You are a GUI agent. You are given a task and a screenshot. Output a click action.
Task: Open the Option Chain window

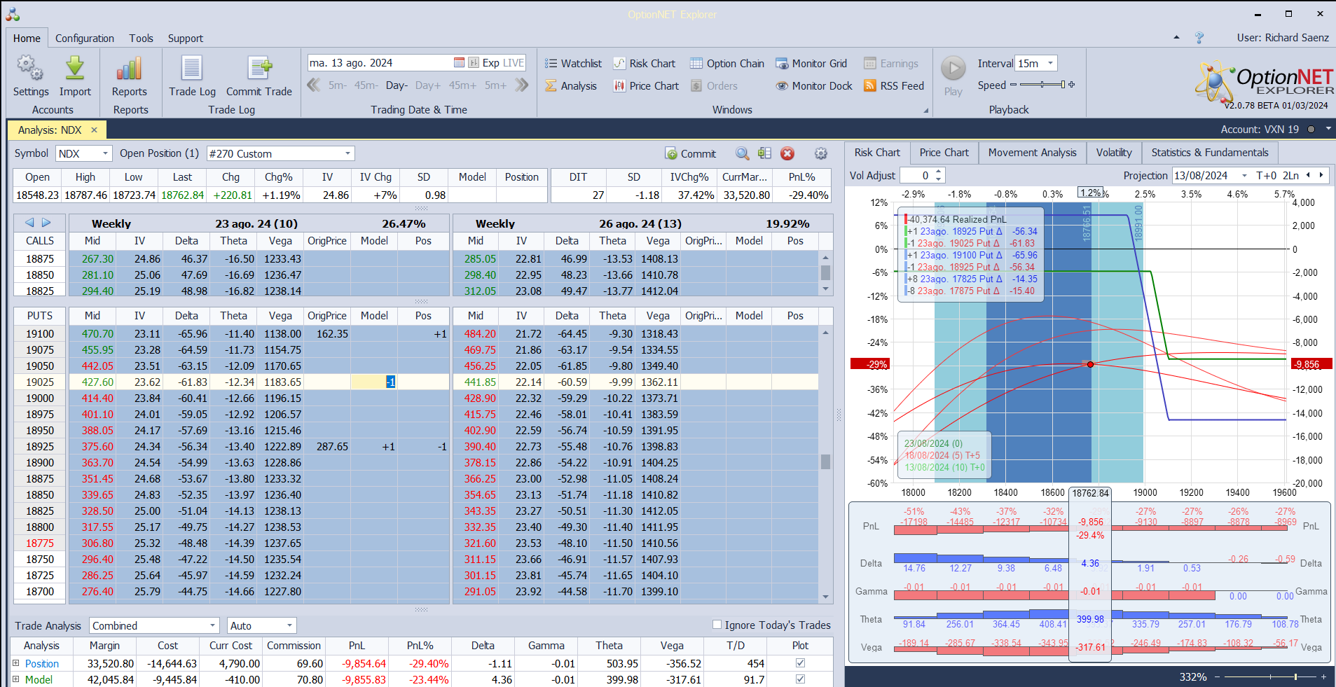coord(727,64)
